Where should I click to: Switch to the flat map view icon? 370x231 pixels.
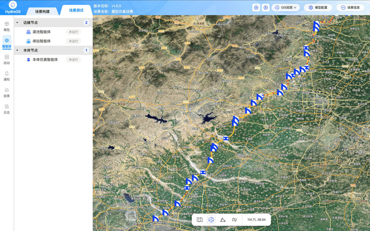point(200,220)
